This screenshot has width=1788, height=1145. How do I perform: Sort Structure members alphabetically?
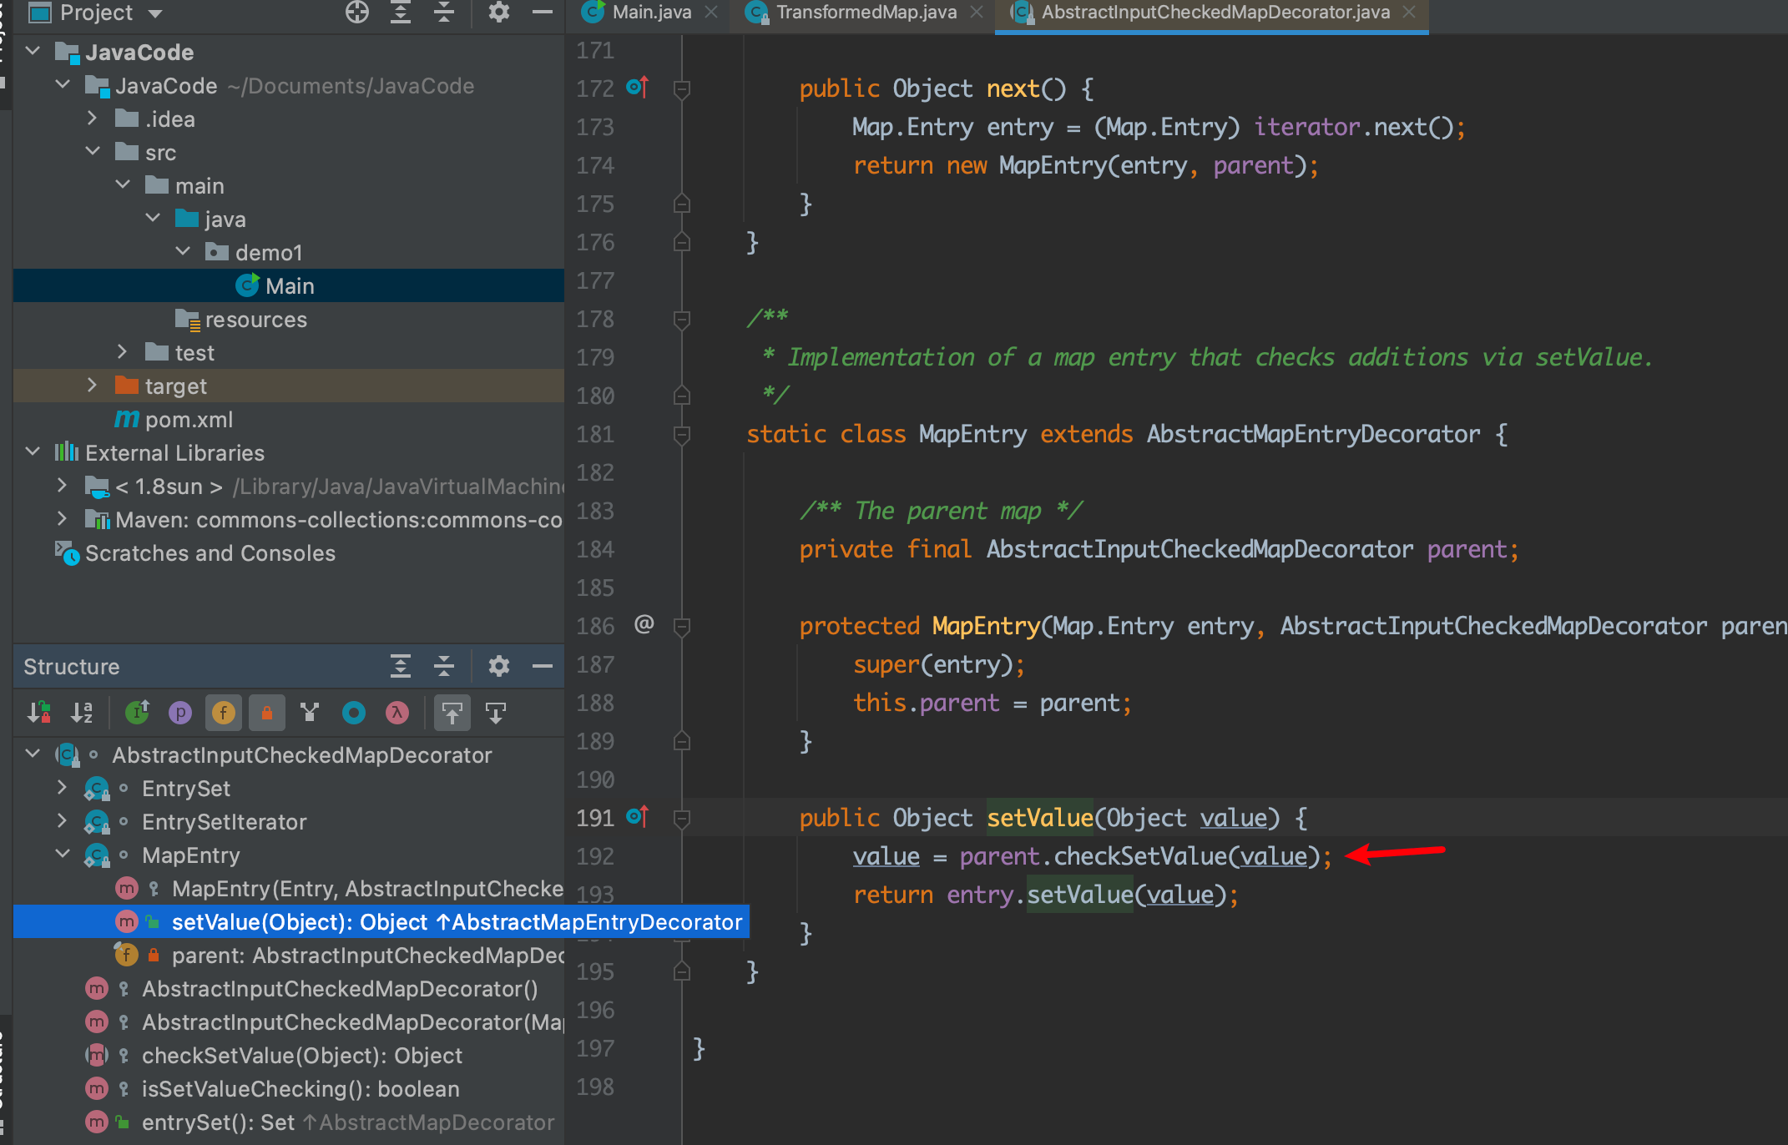82,713
